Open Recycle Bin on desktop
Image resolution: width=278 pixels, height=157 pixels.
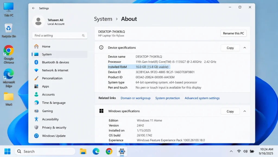pyautogui.click(x=8, y=30)
